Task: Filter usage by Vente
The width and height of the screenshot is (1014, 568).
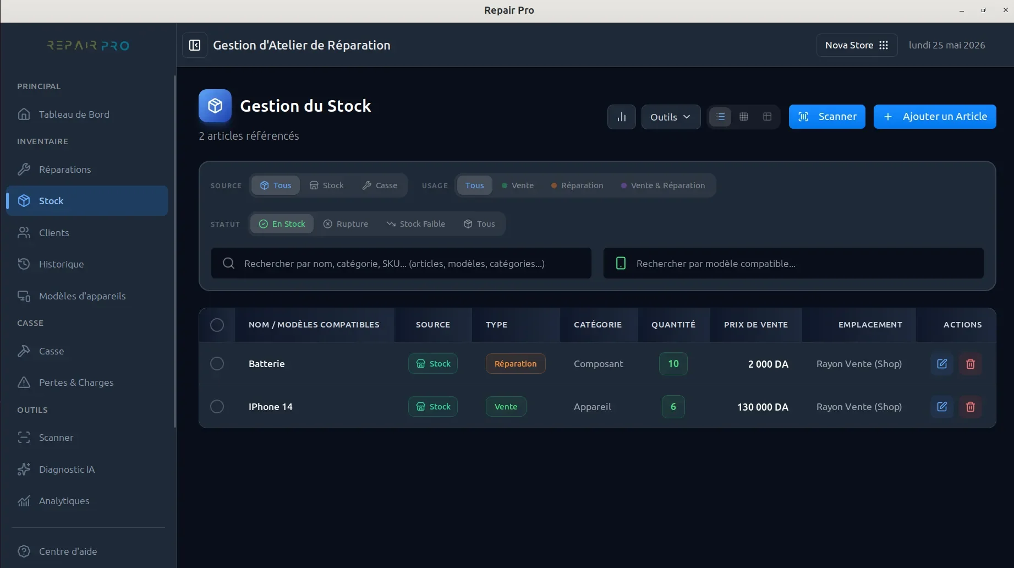Action: (518, 185)
